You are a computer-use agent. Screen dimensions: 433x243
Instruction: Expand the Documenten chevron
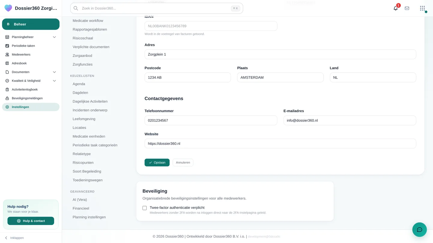[x=54, y=72]
